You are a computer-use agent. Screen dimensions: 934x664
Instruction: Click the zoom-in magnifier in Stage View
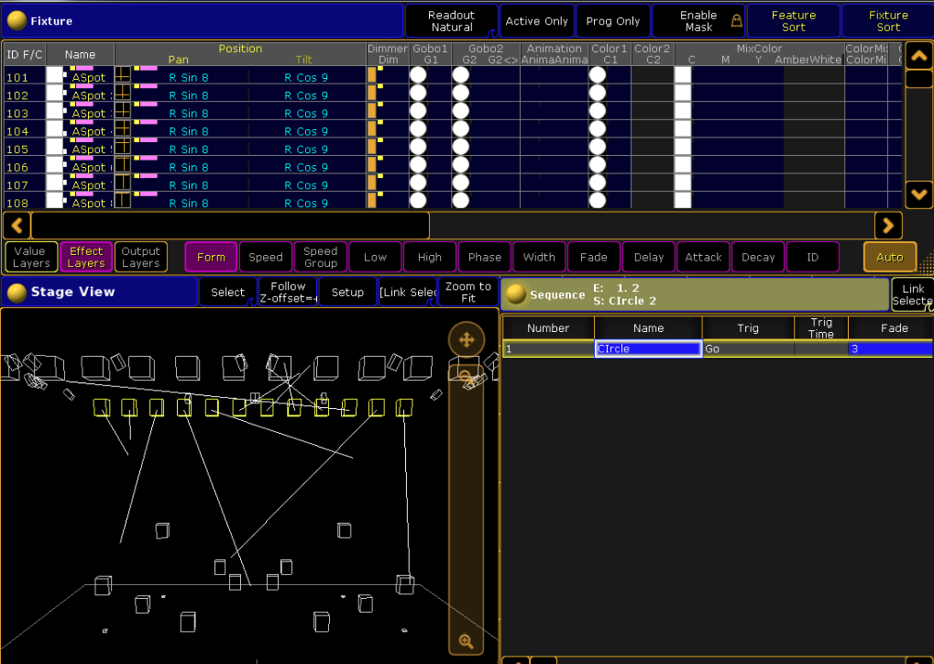[x=466, y=641]
